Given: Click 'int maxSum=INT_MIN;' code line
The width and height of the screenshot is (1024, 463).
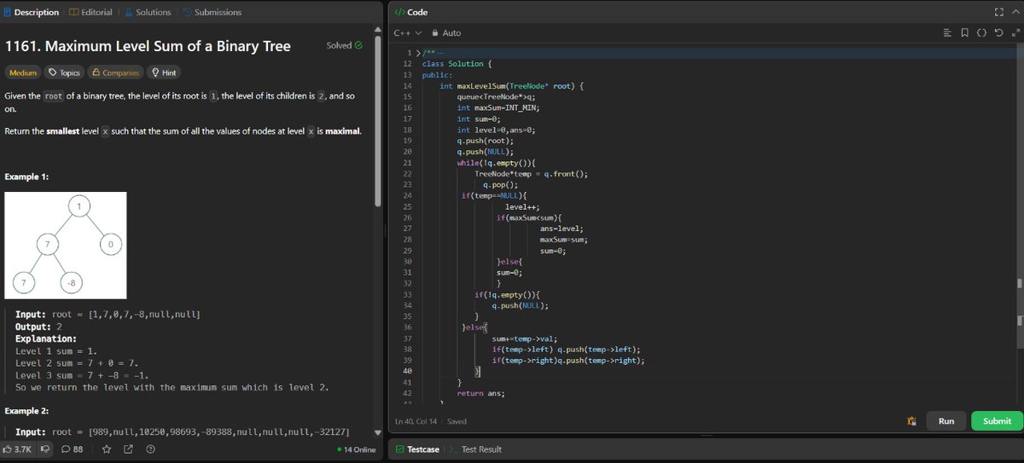Looking at the screenshot, I should click(x=498, y=107).
